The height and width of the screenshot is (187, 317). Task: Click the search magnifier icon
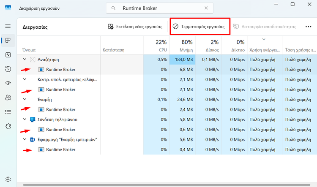pos(113,8)
